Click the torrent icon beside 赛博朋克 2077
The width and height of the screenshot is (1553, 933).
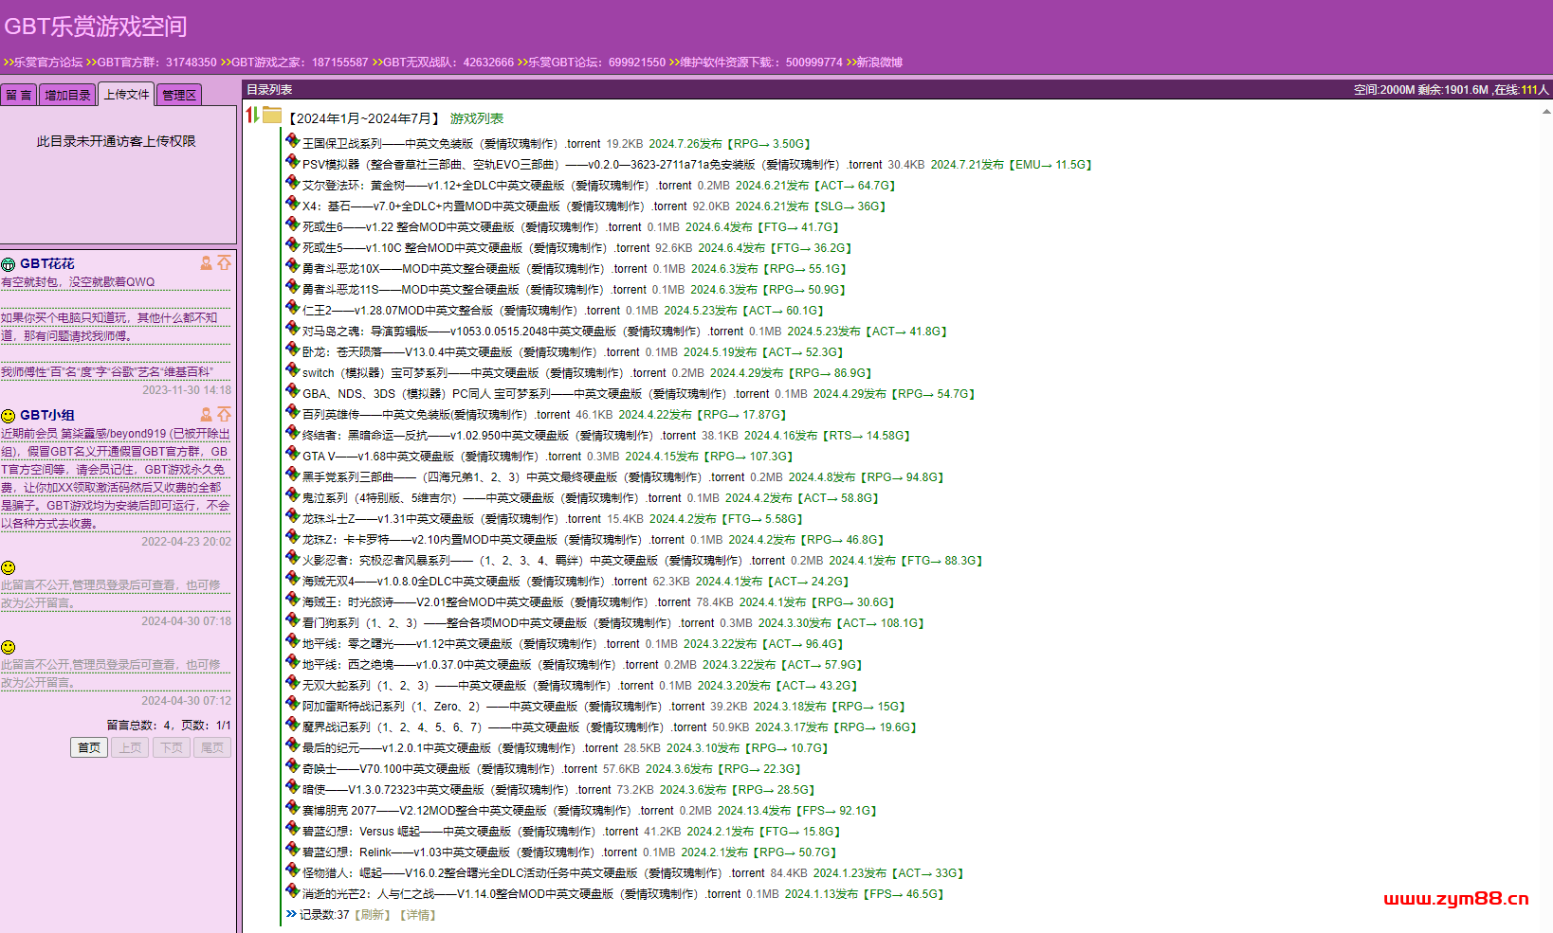[x=293, y=809]
